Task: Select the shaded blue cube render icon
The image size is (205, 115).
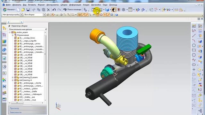Action: tap(107, 10)
